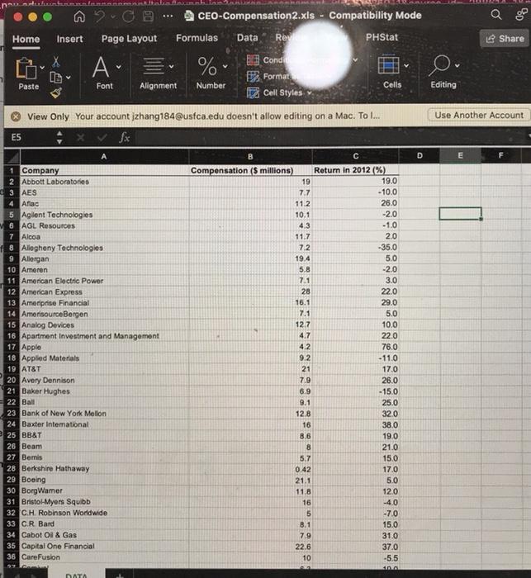This screenshot has height=578, width=531.
Task: Click the Font letter A icon
Action: click(x=101, y=67)
